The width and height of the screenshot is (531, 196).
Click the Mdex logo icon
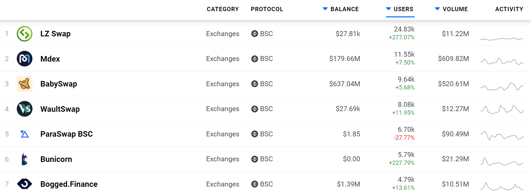(x=25, y=59)
